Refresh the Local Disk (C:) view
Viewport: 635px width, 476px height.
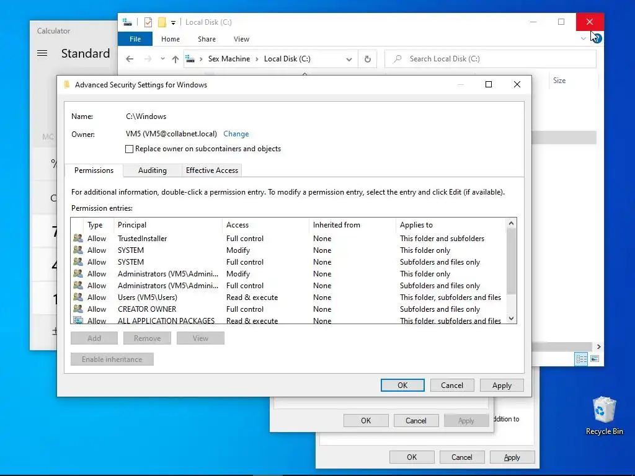(368, 59)
